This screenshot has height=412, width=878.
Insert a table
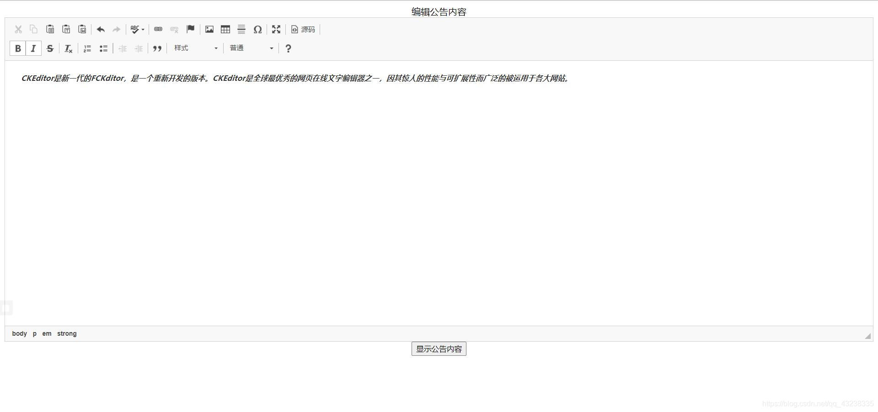pyautogui.click(x=225, y=29)
